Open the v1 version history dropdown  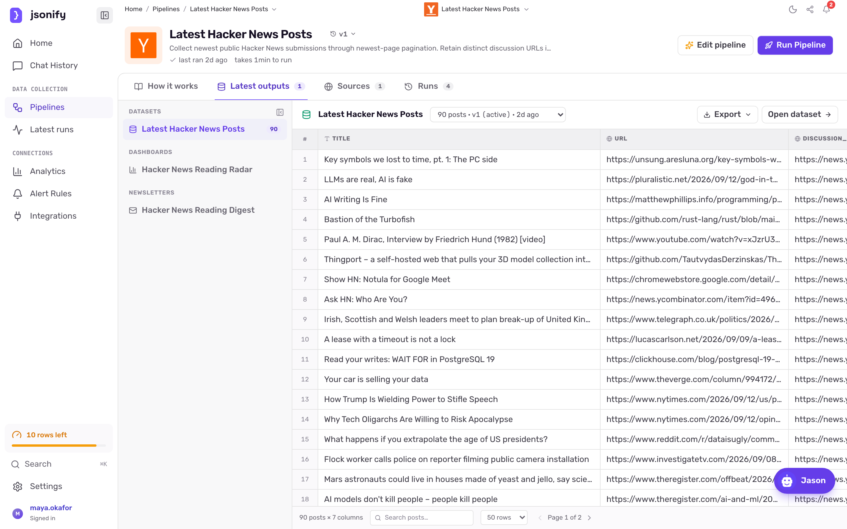pos(343,34)
